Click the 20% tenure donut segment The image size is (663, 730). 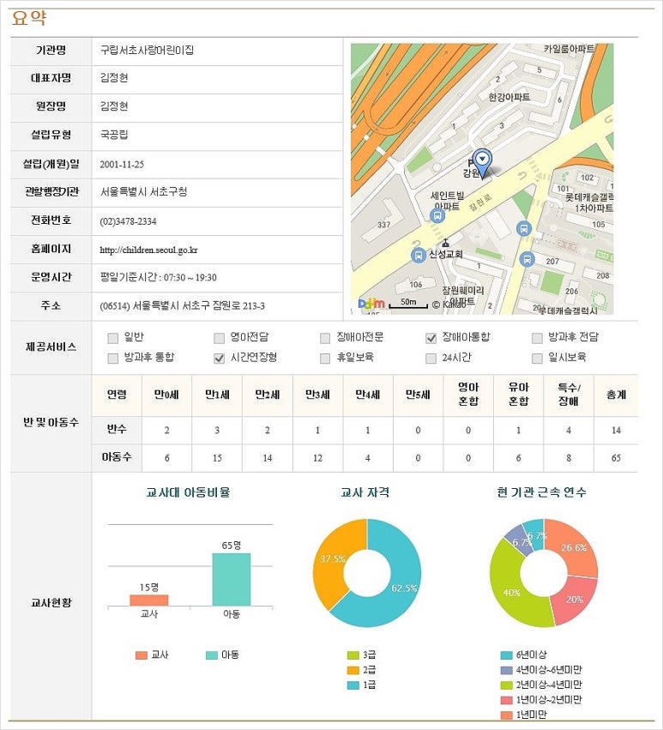(x=576, y=601)
